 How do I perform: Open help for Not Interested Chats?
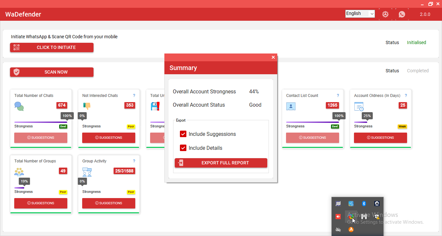click(134, 96)
